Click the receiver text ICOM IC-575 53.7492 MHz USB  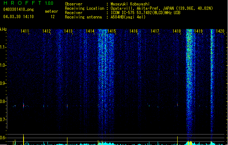146,13
